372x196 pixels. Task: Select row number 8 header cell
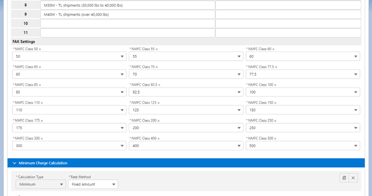(x=25, y=5)
